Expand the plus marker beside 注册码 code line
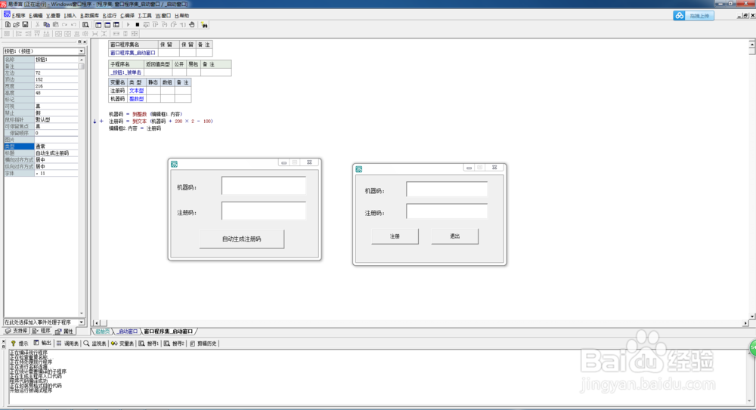 101,122
